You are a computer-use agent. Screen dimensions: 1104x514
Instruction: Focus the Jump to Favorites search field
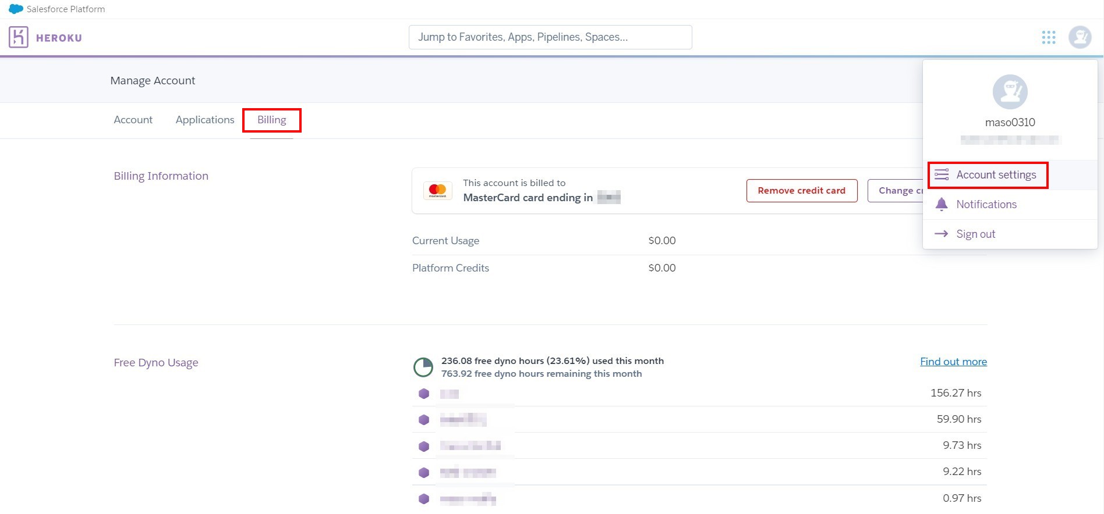(550, 37)
